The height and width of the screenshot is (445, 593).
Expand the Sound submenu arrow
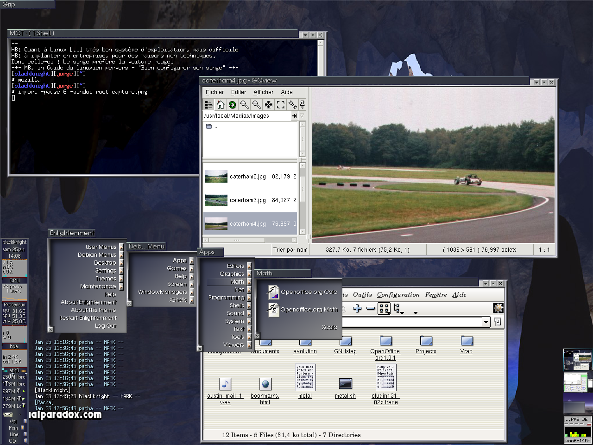click(249, 313)
